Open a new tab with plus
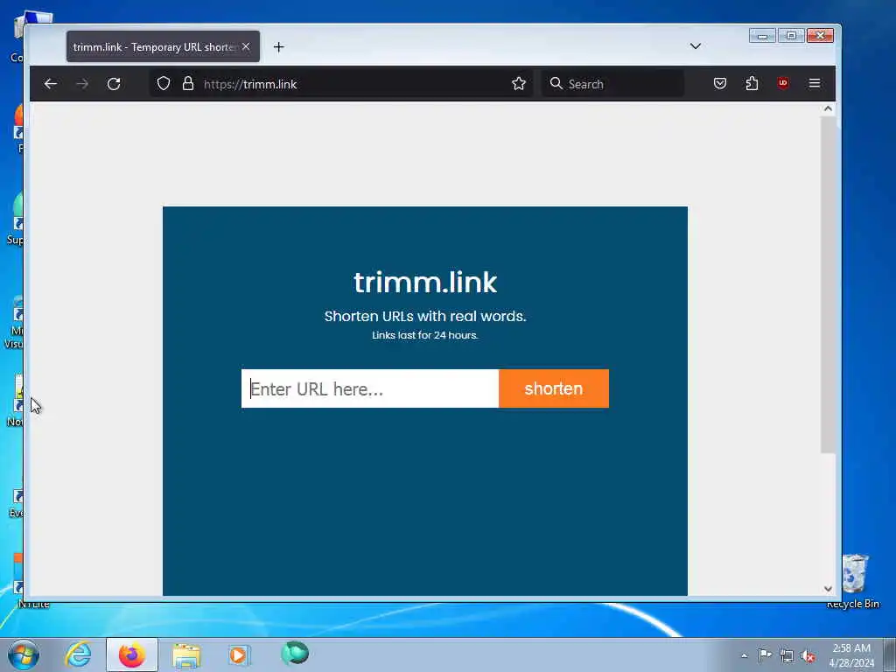Viewport: 896px width, 672px height. pos(279,47)
